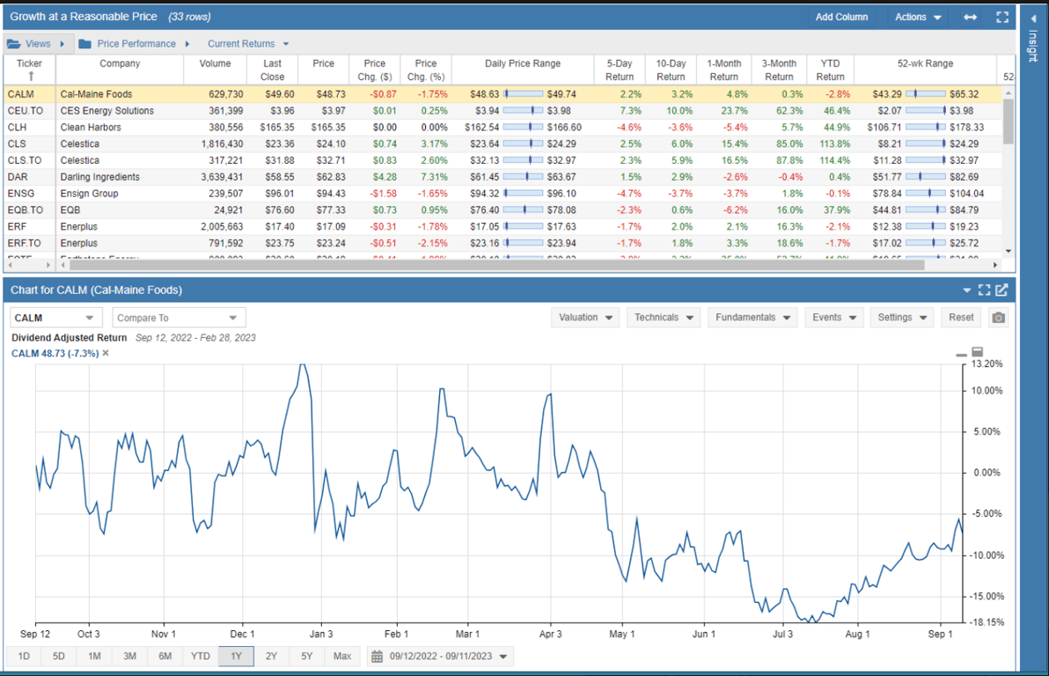Select the 1D time range
This screenshot has height=676, width=1049.
[x=24, y=657]
